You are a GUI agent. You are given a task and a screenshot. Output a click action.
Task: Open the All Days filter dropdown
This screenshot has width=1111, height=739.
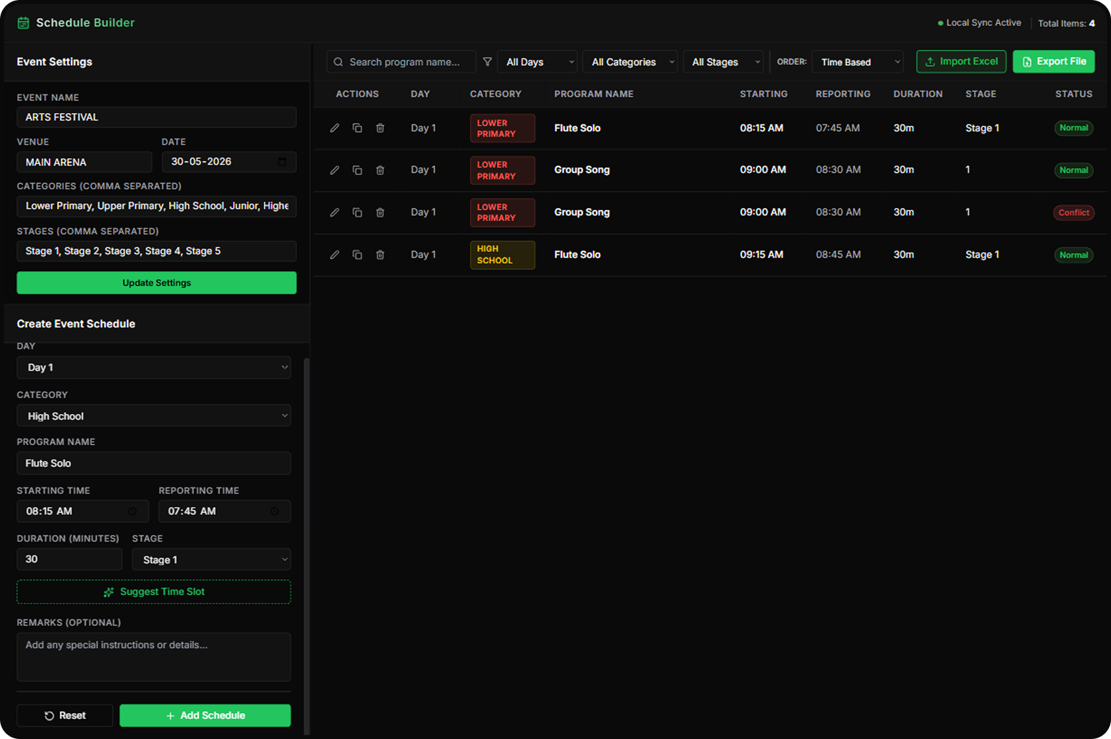pyautogui.click(x=538, y=62)
